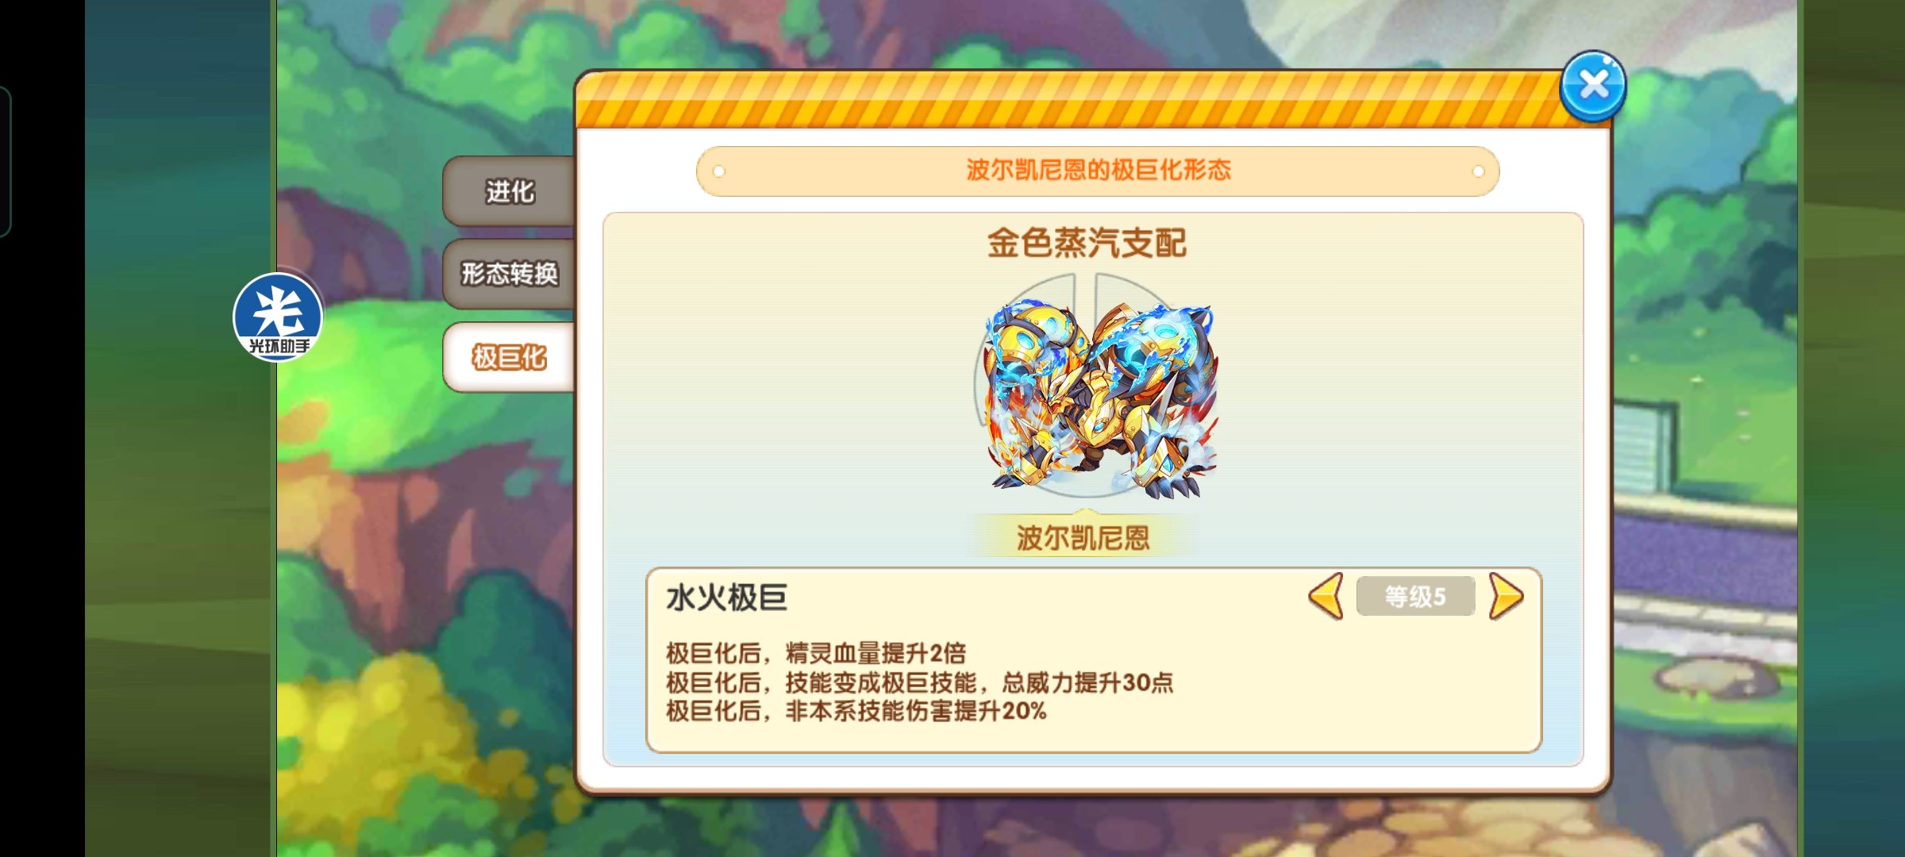
Task: Click the 等级5 level indicator
Action: [x=1415, y=596]
